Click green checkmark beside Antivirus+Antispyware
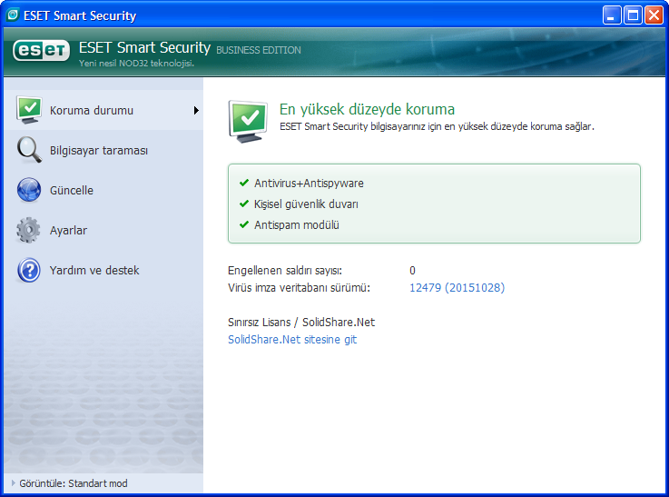Viewport: 669px width, 497px height. tap(244, 183)
